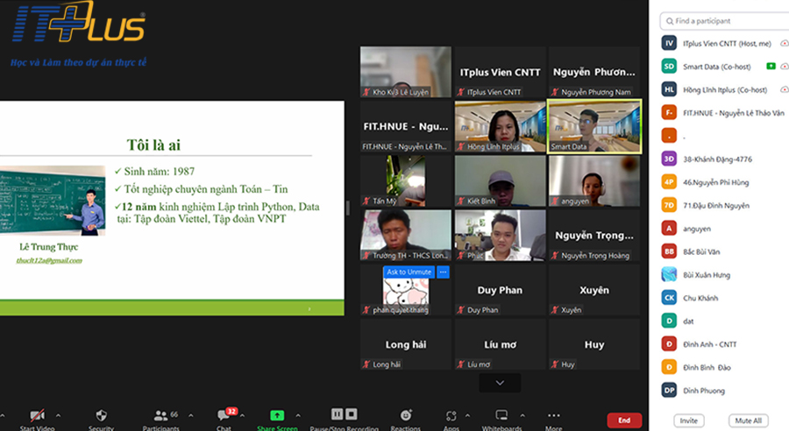This screenshot has width=789, height=431.
Task: Click the Ask to Unmute button
Action: 409,272
